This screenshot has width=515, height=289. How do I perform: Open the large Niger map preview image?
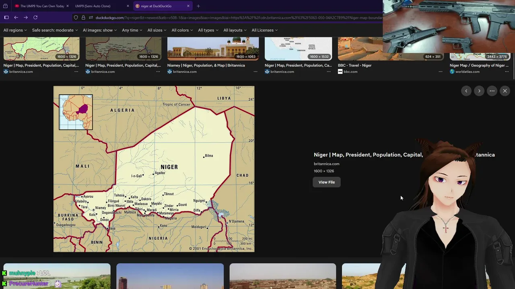pyautogui.click(x=154, y=169)
